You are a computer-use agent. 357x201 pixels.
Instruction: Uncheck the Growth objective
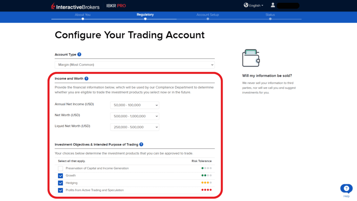[x=60, y=176]
